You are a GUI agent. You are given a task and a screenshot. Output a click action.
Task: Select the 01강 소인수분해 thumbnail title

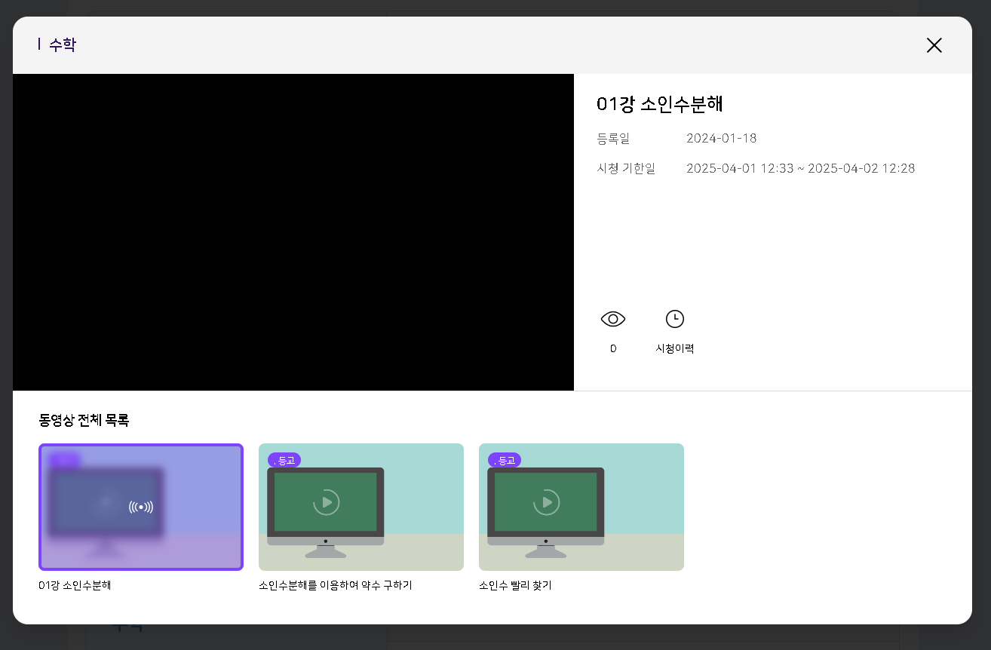75,585
